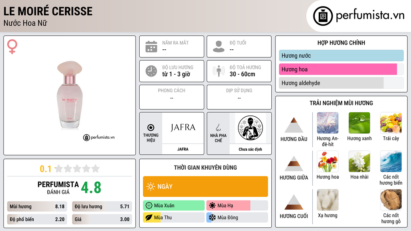This screenshot has height=231, width=411.
Task: Click the perfumista.vn mark under the bottle
Action: (99, 137)
